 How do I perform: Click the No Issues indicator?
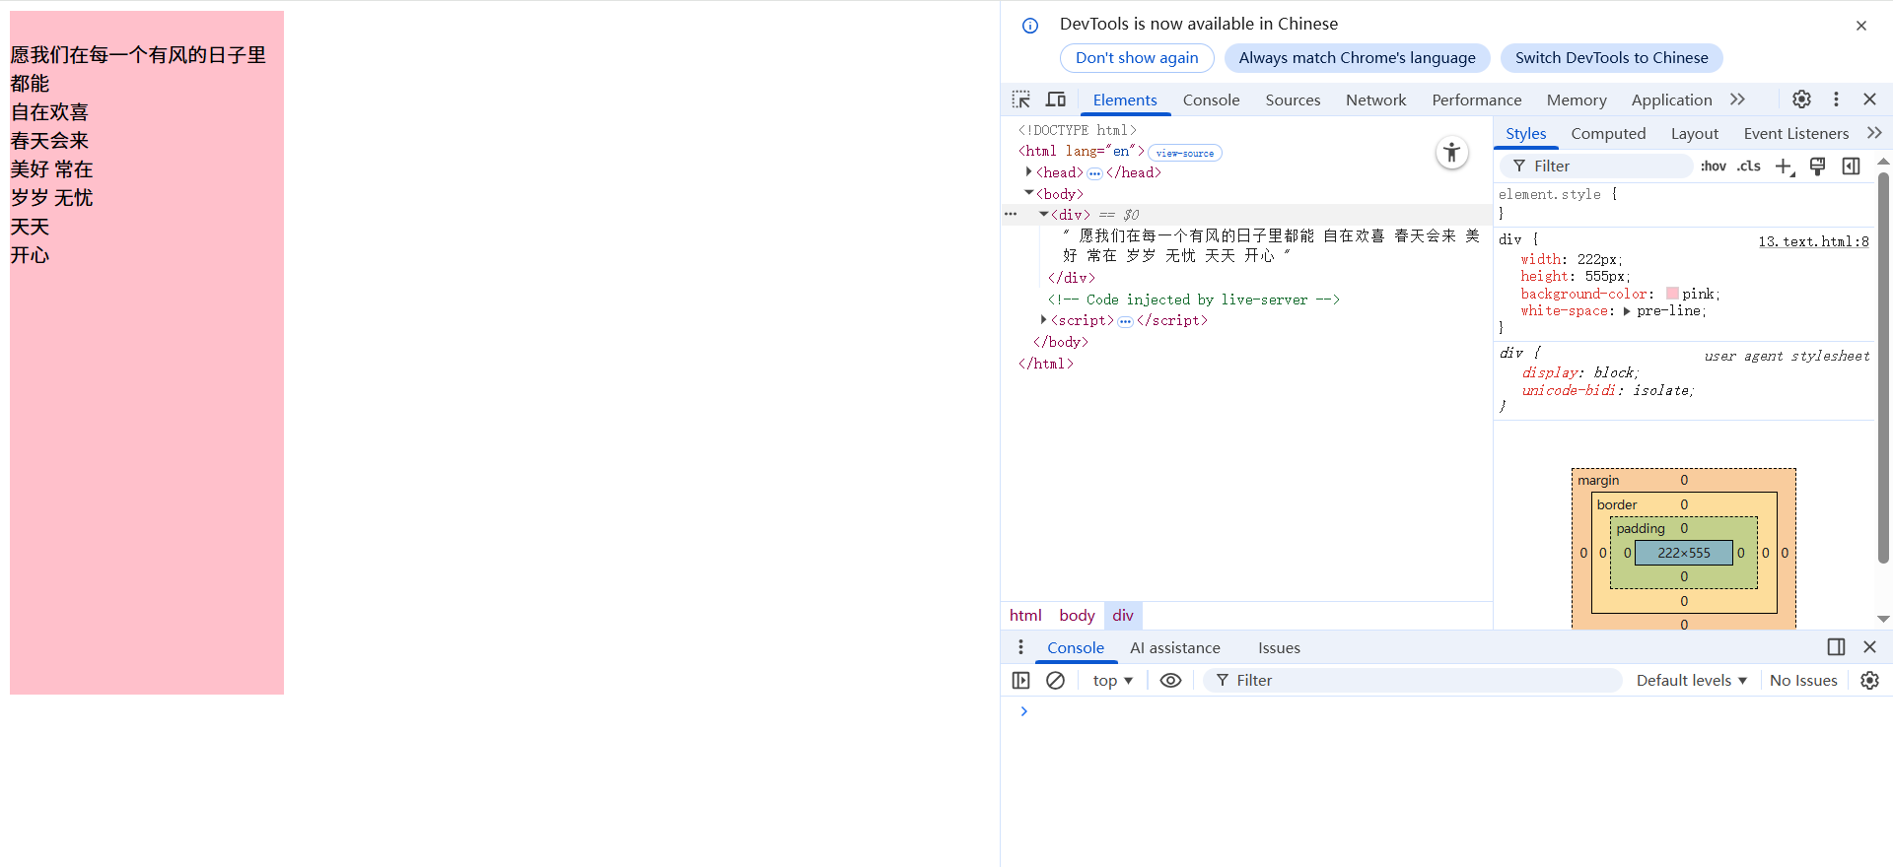pos(1803,681)
